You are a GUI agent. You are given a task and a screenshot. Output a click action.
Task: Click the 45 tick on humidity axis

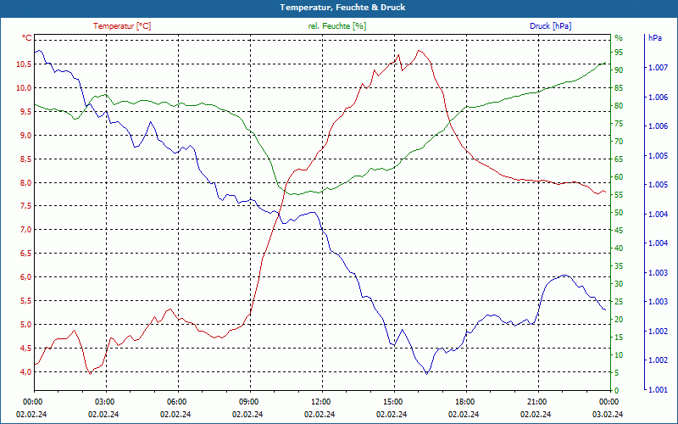click(x=619, y=231)
